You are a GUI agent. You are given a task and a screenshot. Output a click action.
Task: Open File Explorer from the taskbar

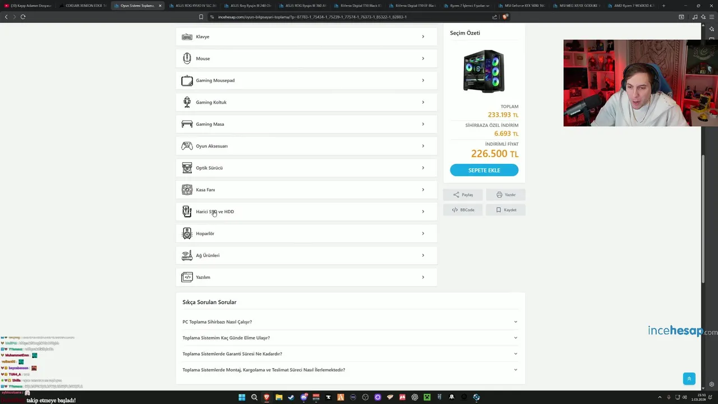point(279,397)
